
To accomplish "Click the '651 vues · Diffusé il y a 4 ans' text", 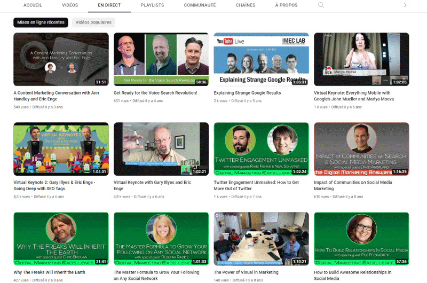I will point(138,101).
